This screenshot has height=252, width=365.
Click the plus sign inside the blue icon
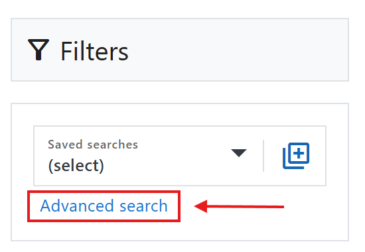click(299, 153)
